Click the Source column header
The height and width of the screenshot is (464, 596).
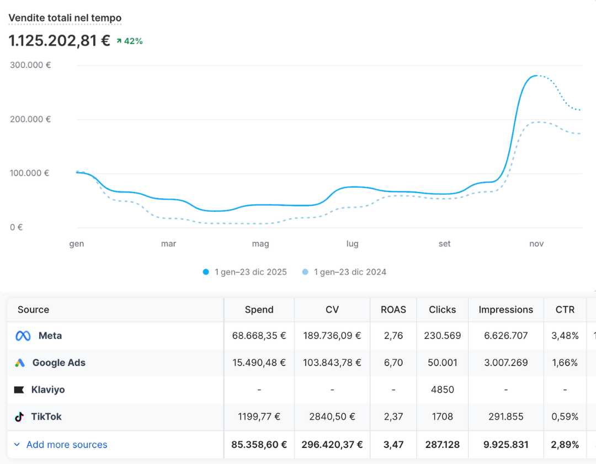pos(33,310)
